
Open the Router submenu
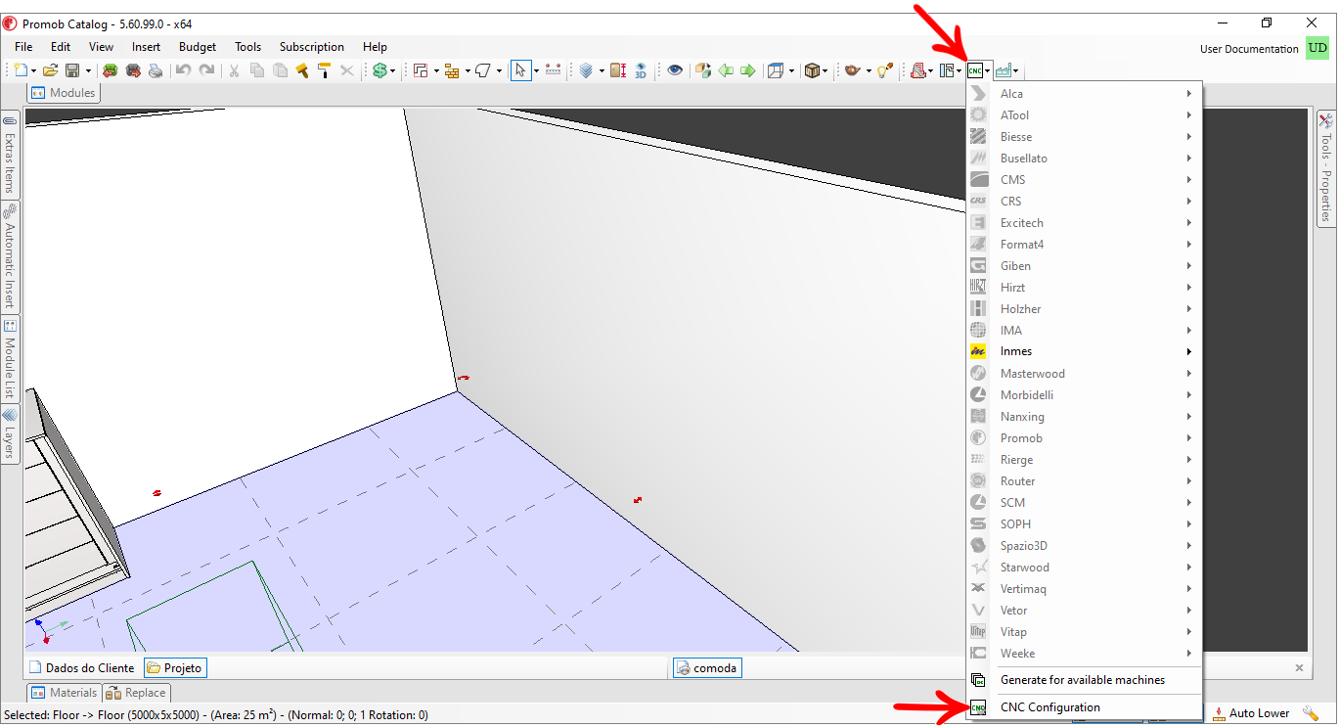[1083, 481]
